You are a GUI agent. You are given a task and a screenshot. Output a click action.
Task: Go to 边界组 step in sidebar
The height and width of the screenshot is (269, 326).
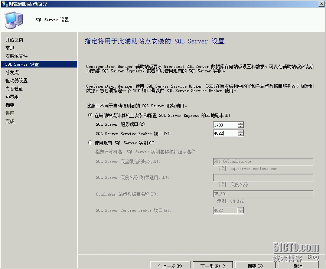pos(12,97)
